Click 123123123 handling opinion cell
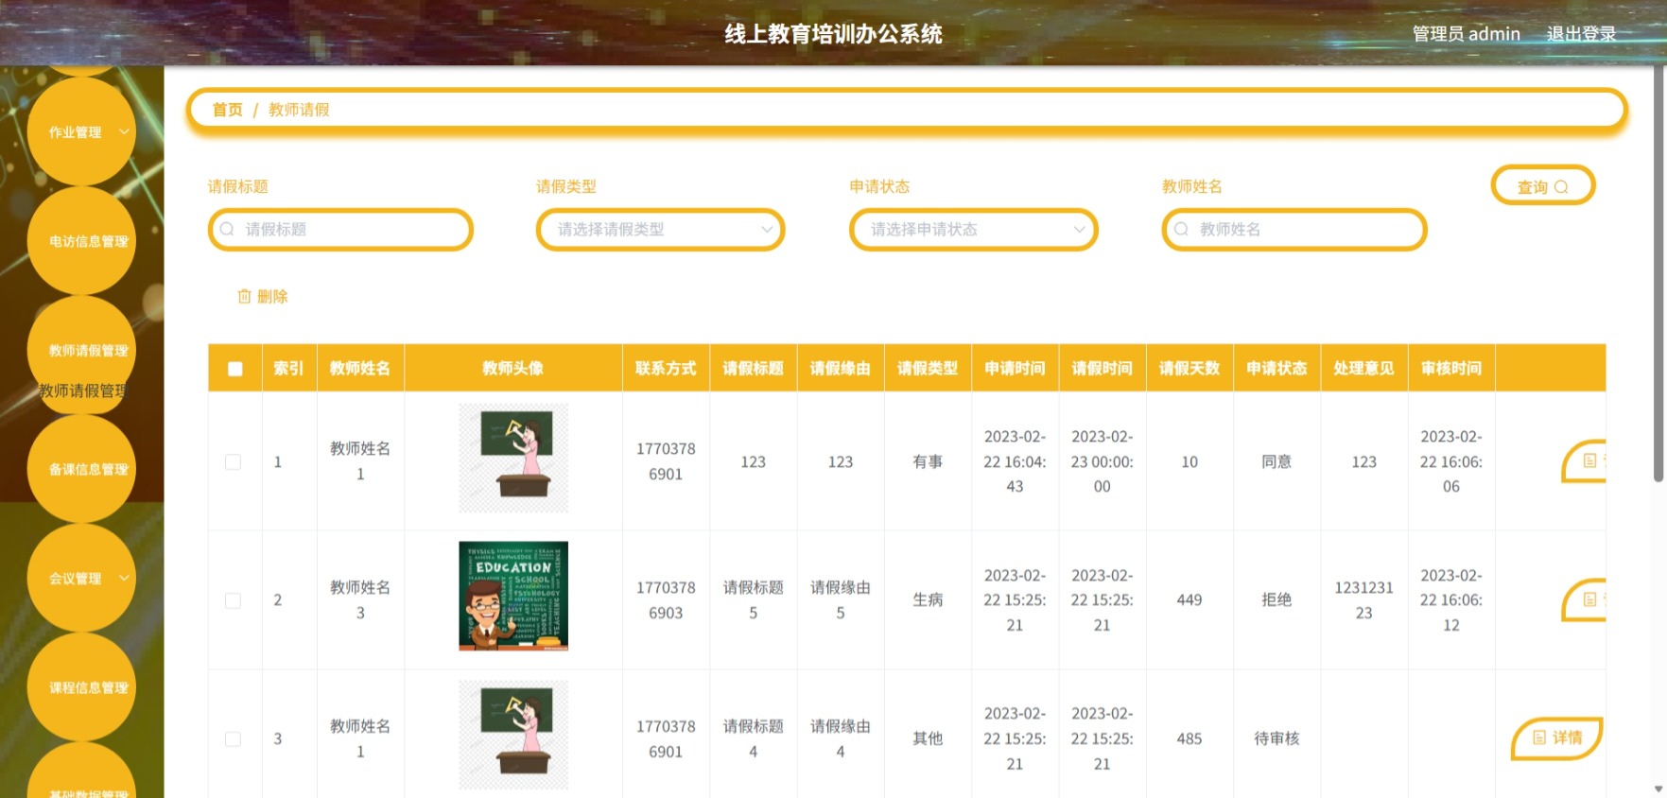The width and height of the screenshot is (1667, 798). click(1363, 599)
